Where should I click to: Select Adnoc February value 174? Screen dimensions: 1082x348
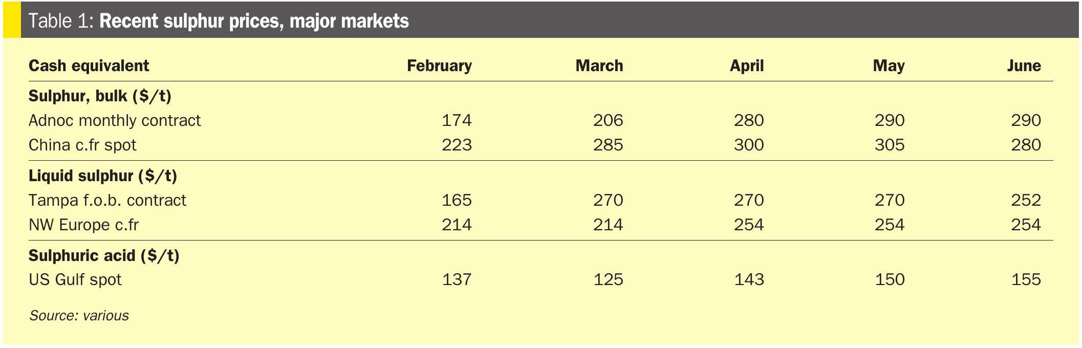tap(457, 121)
